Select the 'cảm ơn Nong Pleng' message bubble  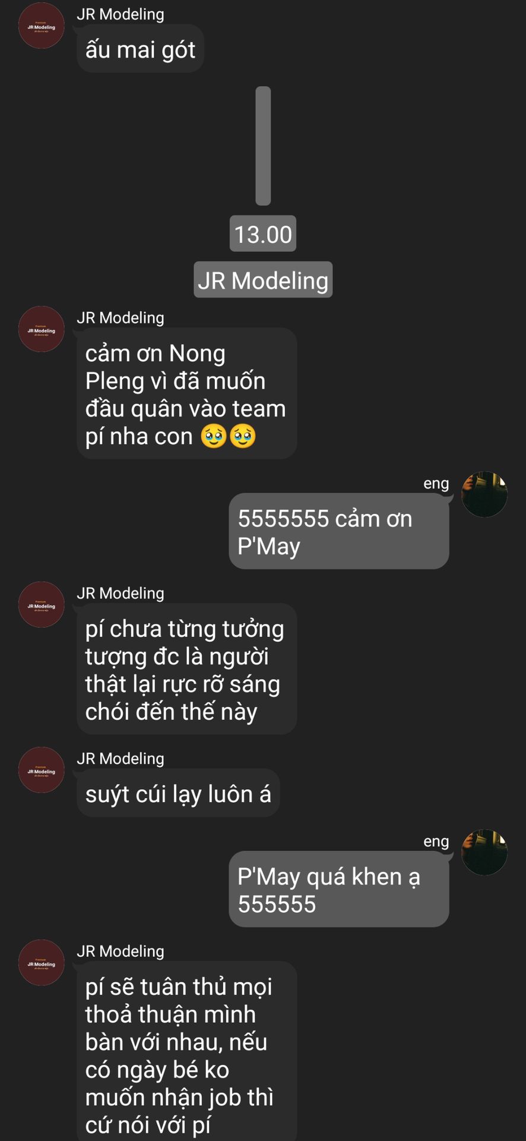(186, 393)
